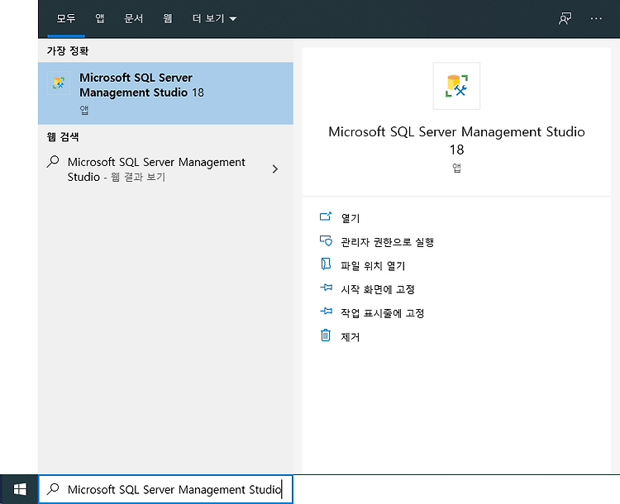Switch to the 웹 tab
The width and height of the screenshot is (620, 504).
click(168, 18)
